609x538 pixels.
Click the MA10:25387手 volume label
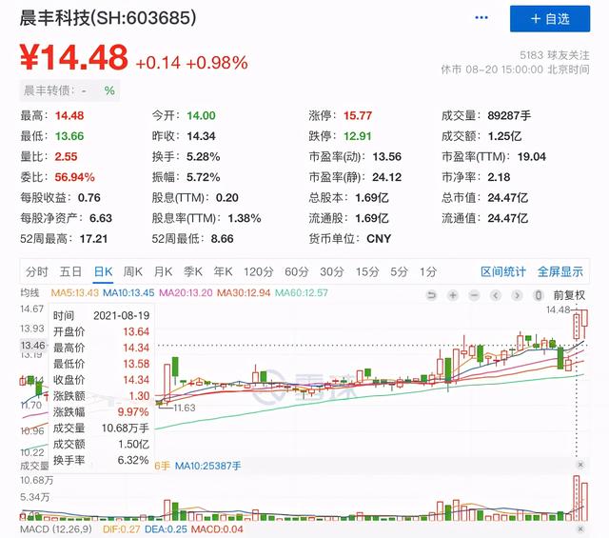pyautogui.click(x=207, y=466)
